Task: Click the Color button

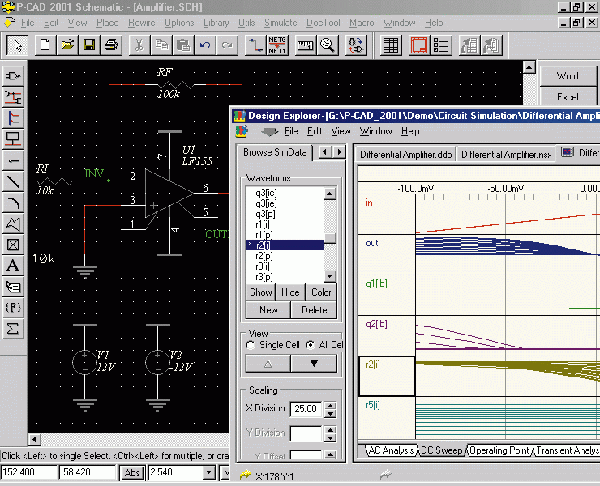Action: 321,292
